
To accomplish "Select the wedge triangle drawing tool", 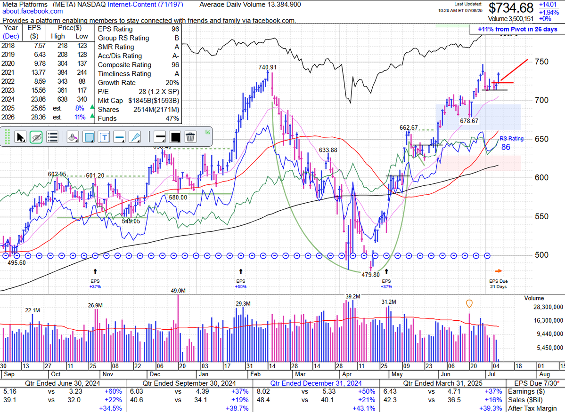I will click(x=135, y=137).
